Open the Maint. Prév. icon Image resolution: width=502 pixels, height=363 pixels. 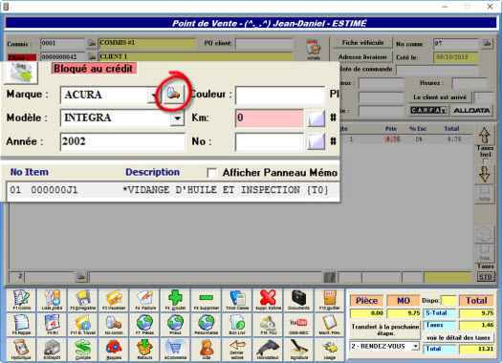pyautogui.click(x=330, y=325)
